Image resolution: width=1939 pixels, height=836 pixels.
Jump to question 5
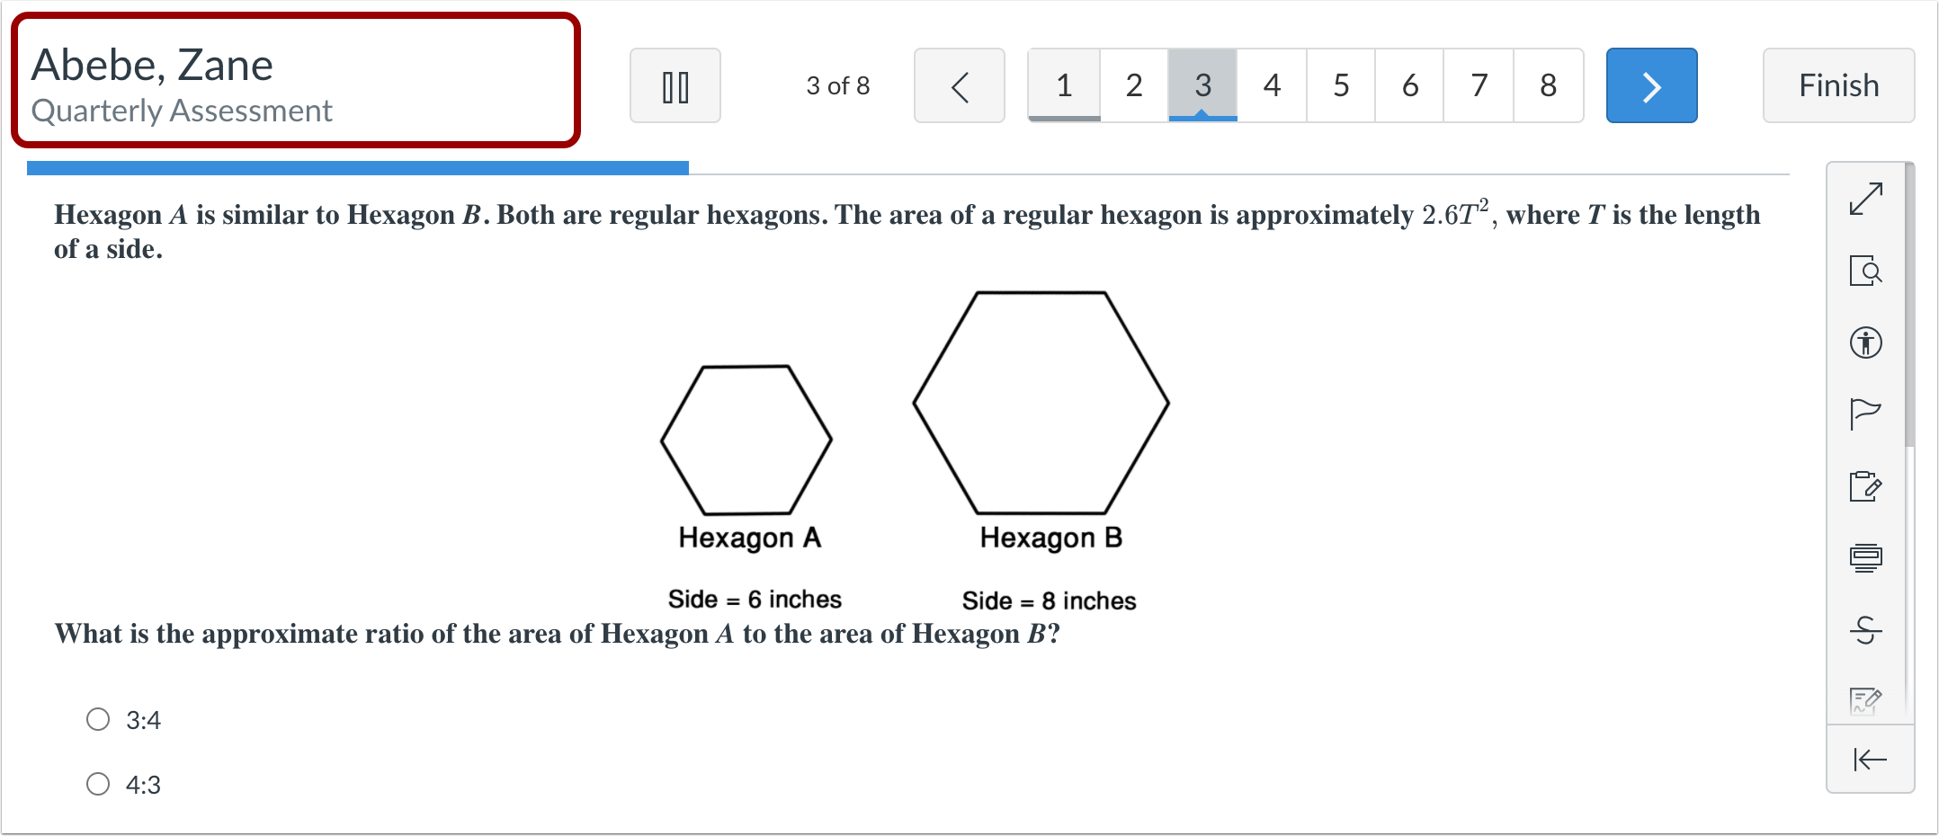[1340, 85]
